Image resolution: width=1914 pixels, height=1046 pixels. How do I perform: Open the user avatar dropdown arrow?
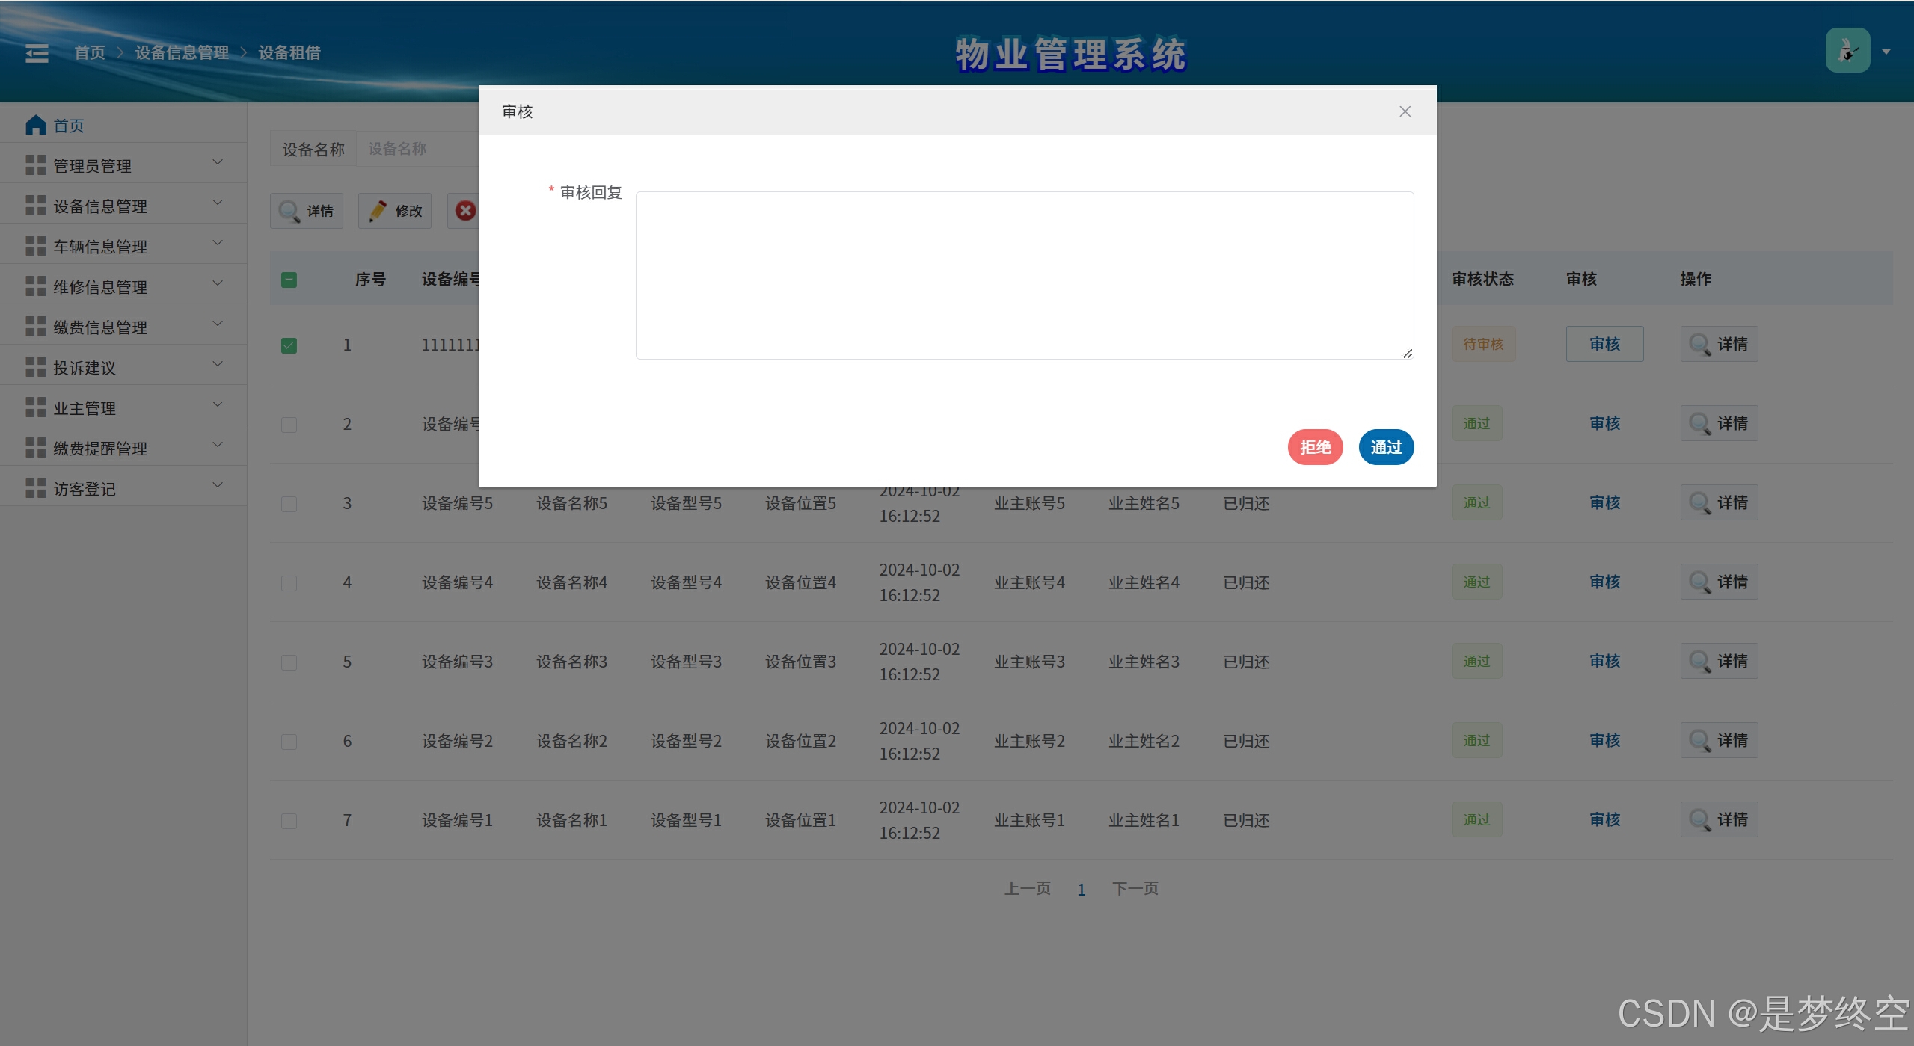point(1886,52)
